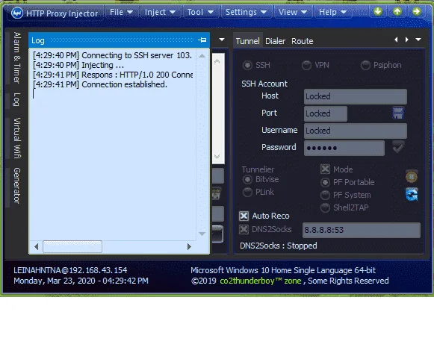This screenshot has width=434, height=362.
Task: Select the SSH radio button
Action: click(x=247, y=65)
